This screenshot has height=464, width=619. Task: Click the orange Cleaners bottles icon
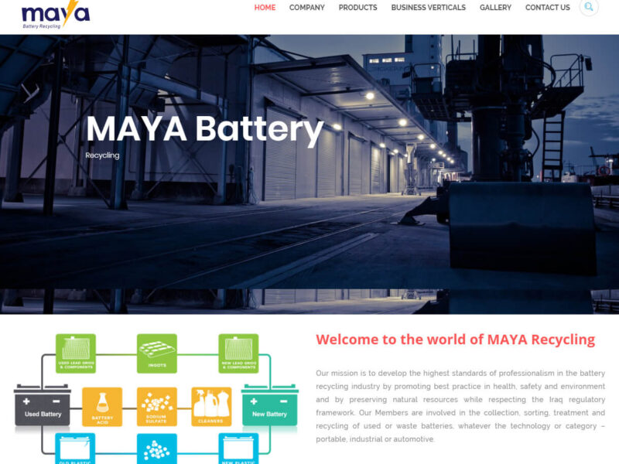point(211,407)
